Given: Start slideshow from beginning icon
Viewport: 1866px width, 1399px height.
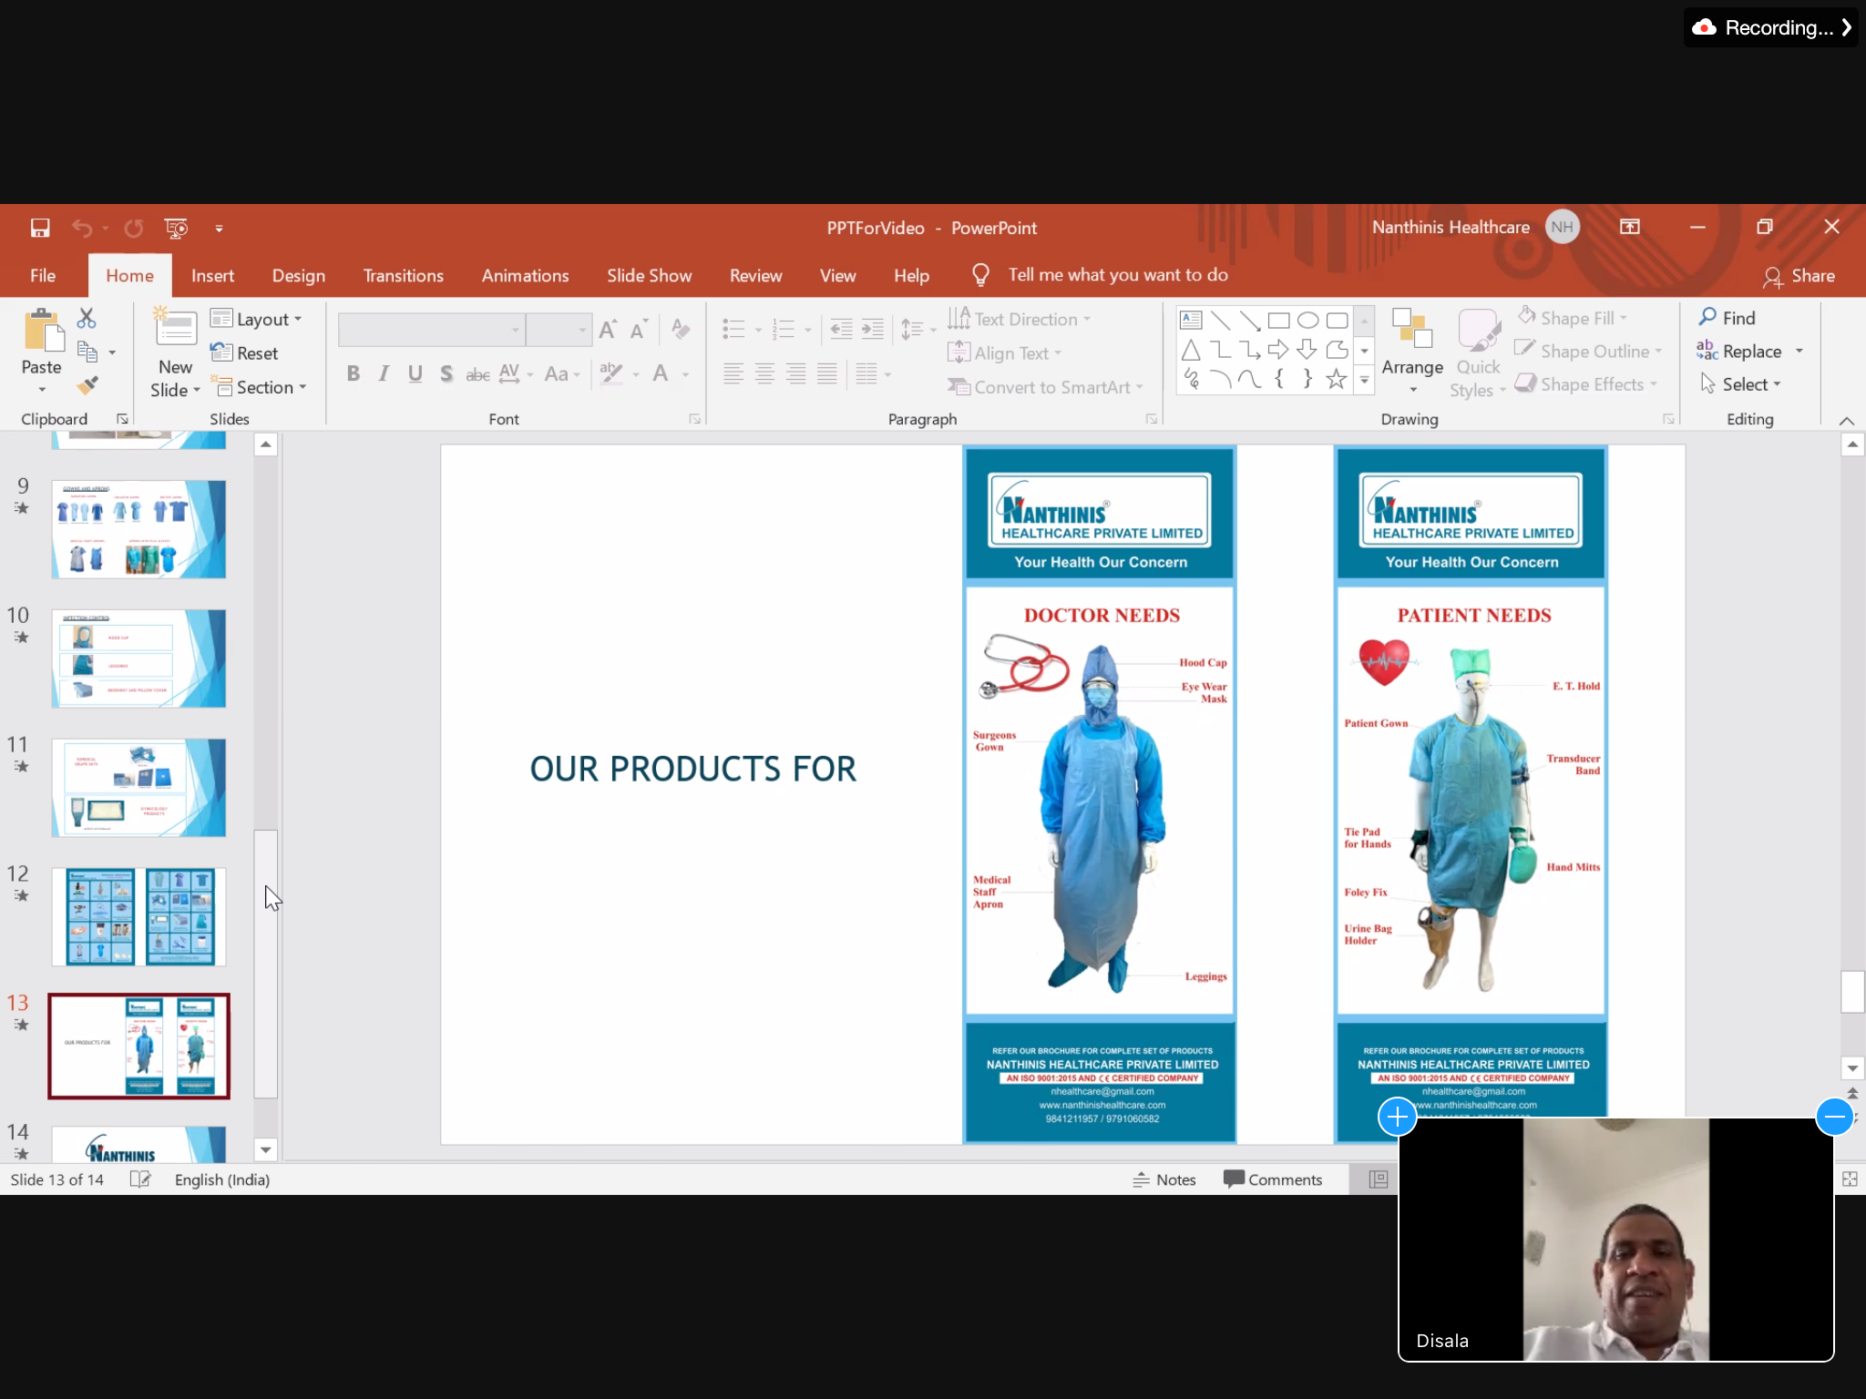Looking at the screenshot, I should [x=177, y=228].
